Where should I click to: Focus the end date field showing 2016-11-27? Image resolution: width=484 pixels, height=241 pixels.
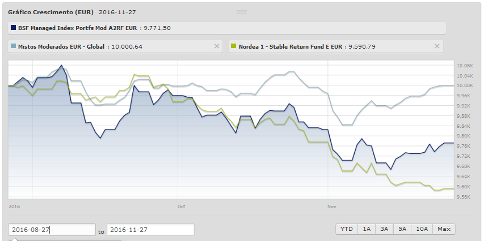tap(150, 230)
